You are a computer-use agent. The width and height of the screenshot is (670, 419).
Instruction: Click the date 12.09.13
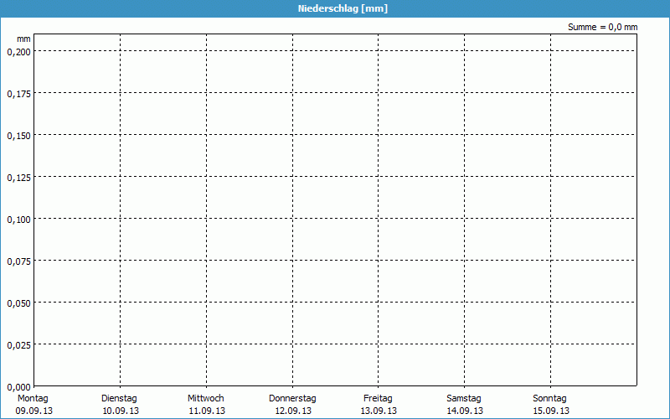coord(294,411)
